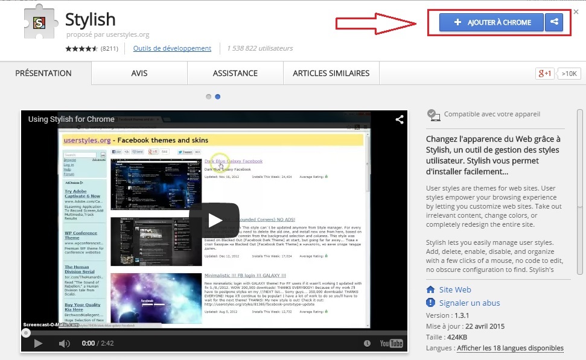The height and width of the screenshot is (360, 586).
Task: Select the second blue carousel dot
Action: click(217, 96)
